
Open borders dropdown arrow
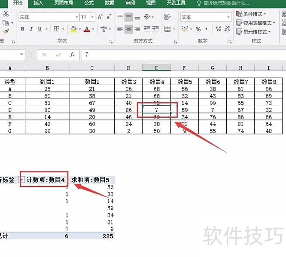(63, 29)
